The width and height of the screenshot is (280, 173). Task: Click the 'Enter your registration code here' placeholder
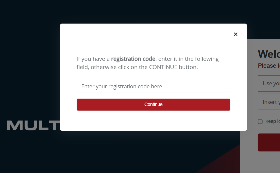coord(122,86)
